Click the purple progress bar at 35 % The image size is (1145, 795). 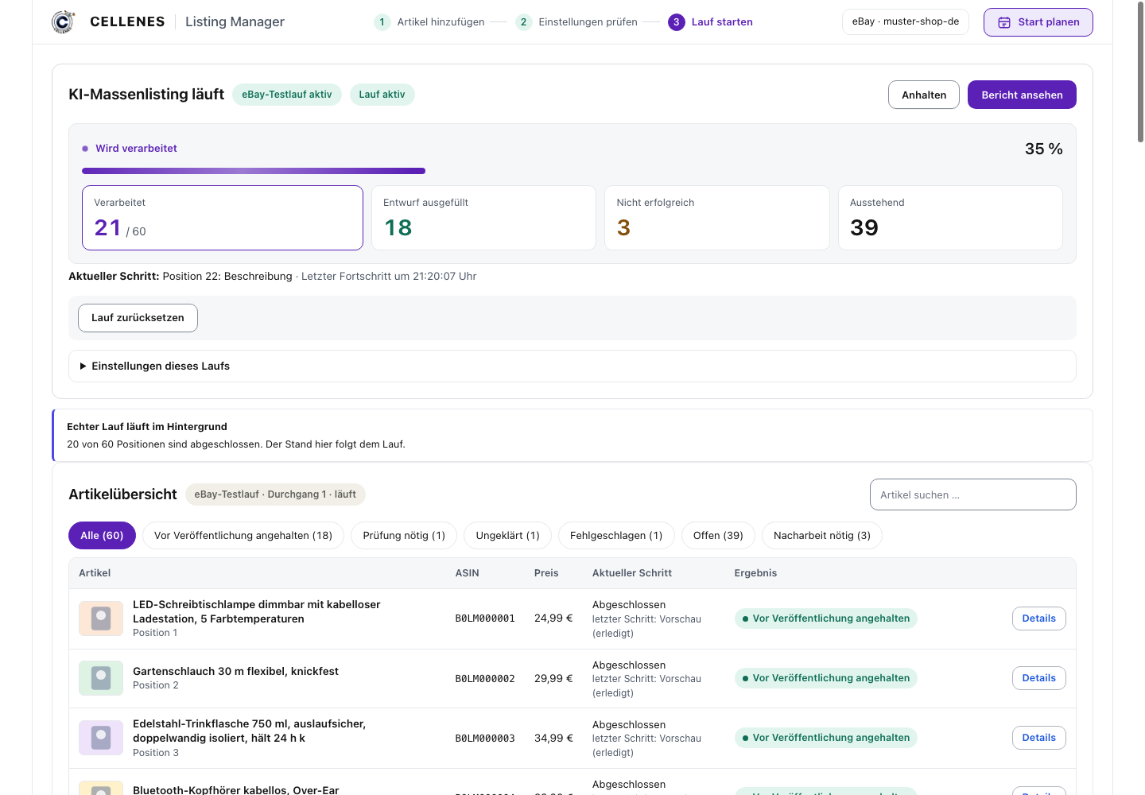click(254, 171)
